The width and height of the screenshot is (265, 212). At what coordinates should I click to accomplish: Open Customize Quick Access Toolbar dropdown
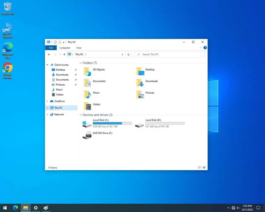(x=64, y=42)
